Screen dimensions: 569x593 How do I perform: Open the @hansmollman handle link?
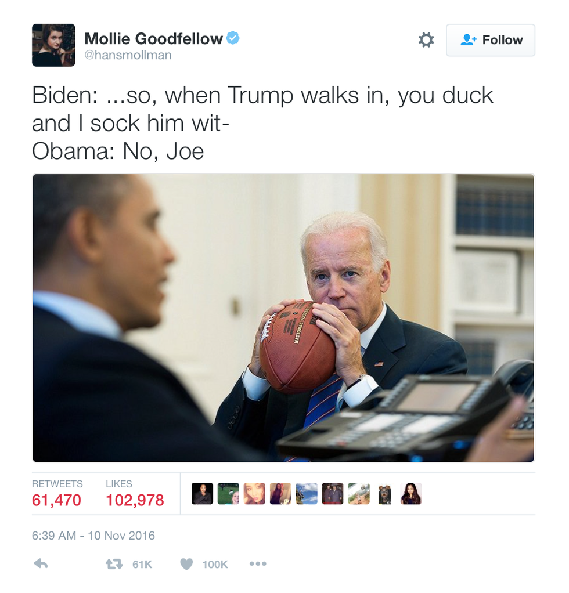point(128,55)
